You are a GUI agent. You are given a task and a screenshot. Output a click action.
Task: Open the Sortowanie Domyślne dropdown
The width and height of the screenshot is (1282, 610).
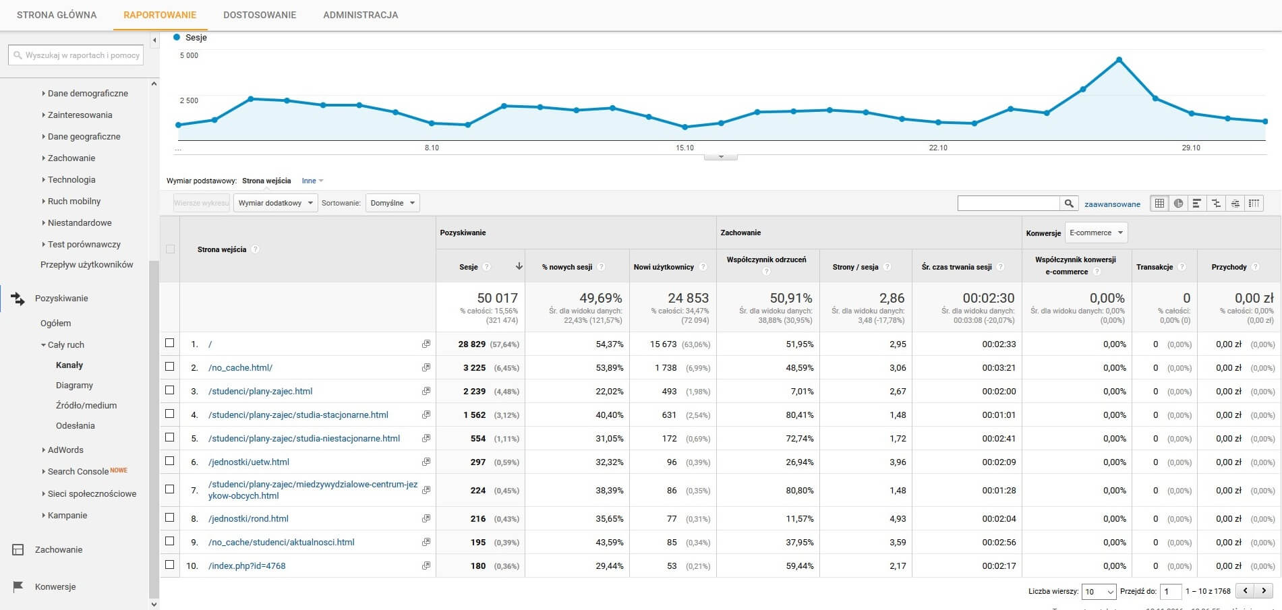(x=392, y=203)
